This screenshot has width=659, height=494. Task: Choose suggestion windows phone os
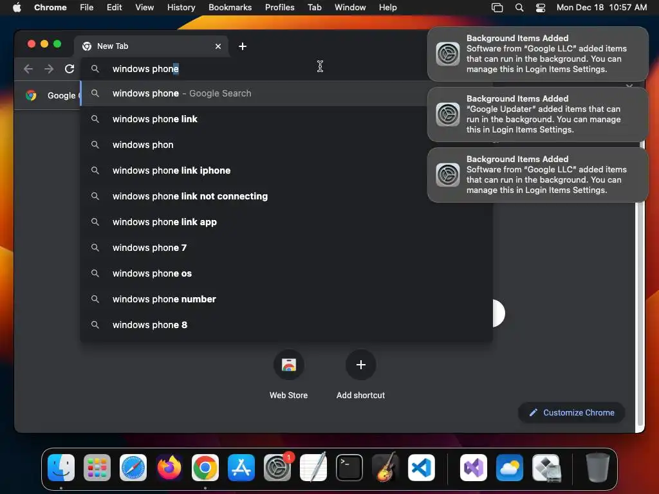tap(286, 273)
